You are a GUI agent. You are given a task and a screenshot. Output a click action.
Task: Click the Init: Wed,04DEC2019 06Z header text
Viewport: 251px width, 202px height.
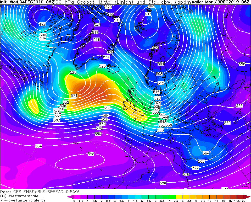tap(27, 2)
